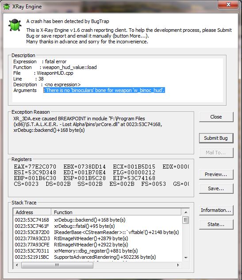Click the stack trace scroll up arrow
This screenshot has width=242, height=280.
click(186, 212)
